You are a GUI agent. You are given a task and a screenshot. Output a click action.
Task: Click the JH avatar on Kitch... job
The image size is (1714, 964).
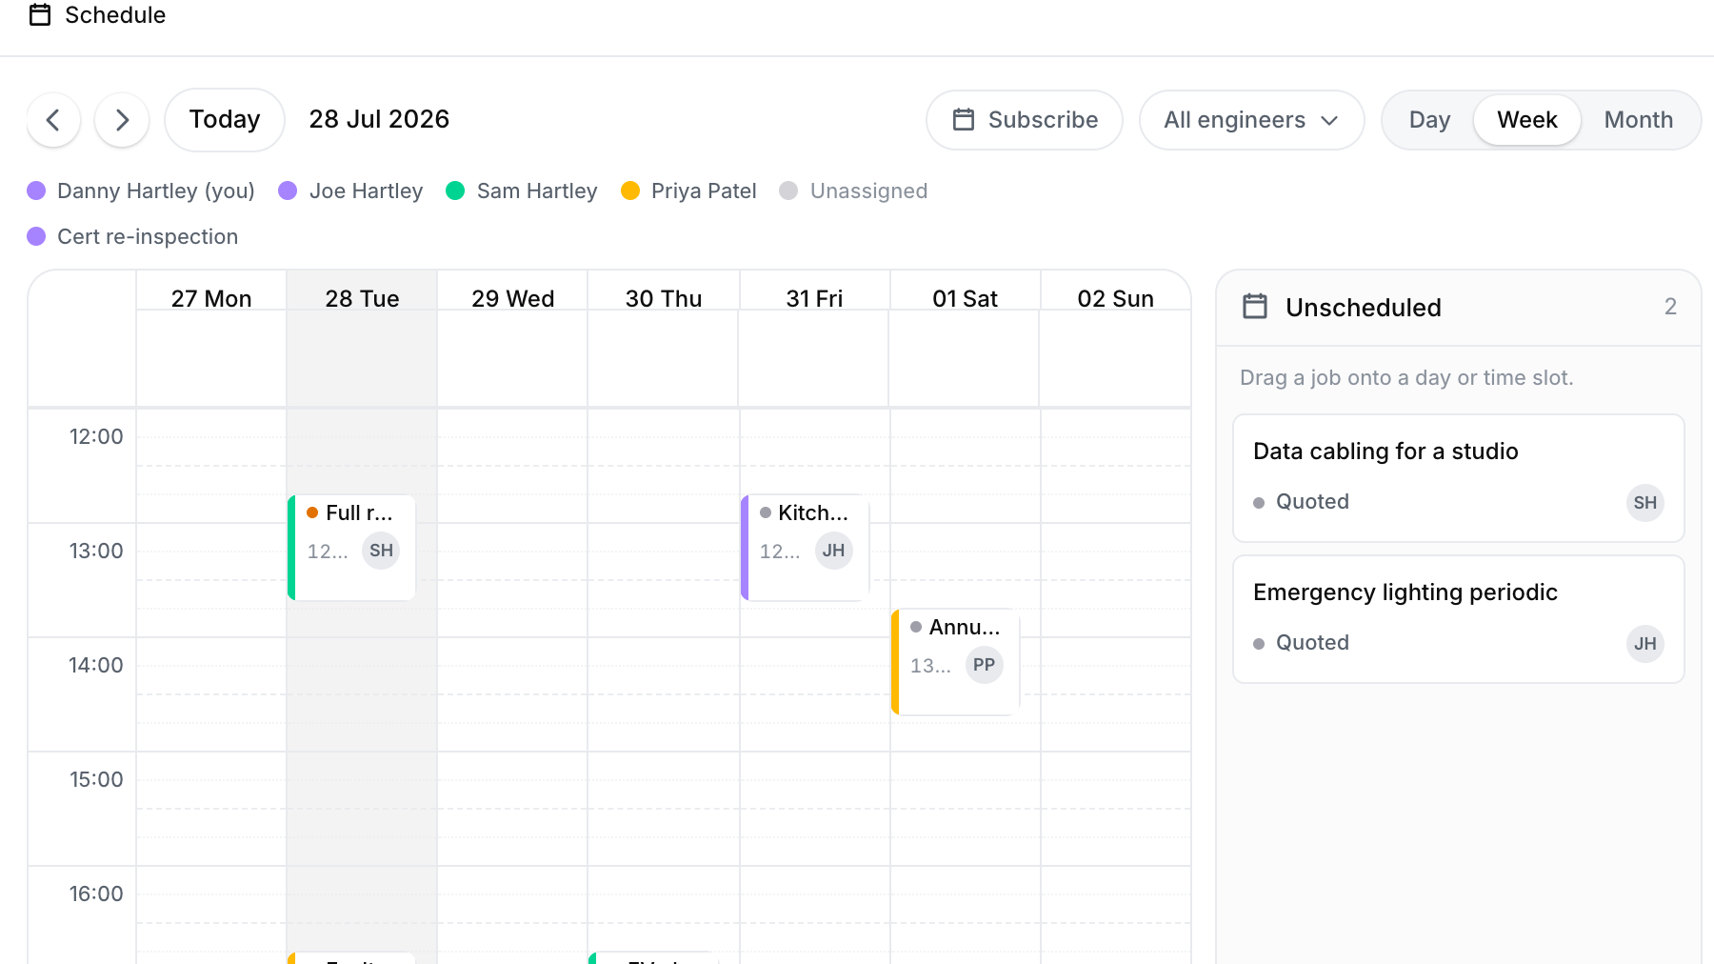click(833, 551)
